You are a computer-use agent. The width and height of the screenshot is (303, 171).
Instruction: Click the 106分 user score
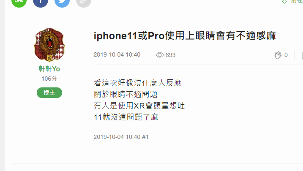49,79
